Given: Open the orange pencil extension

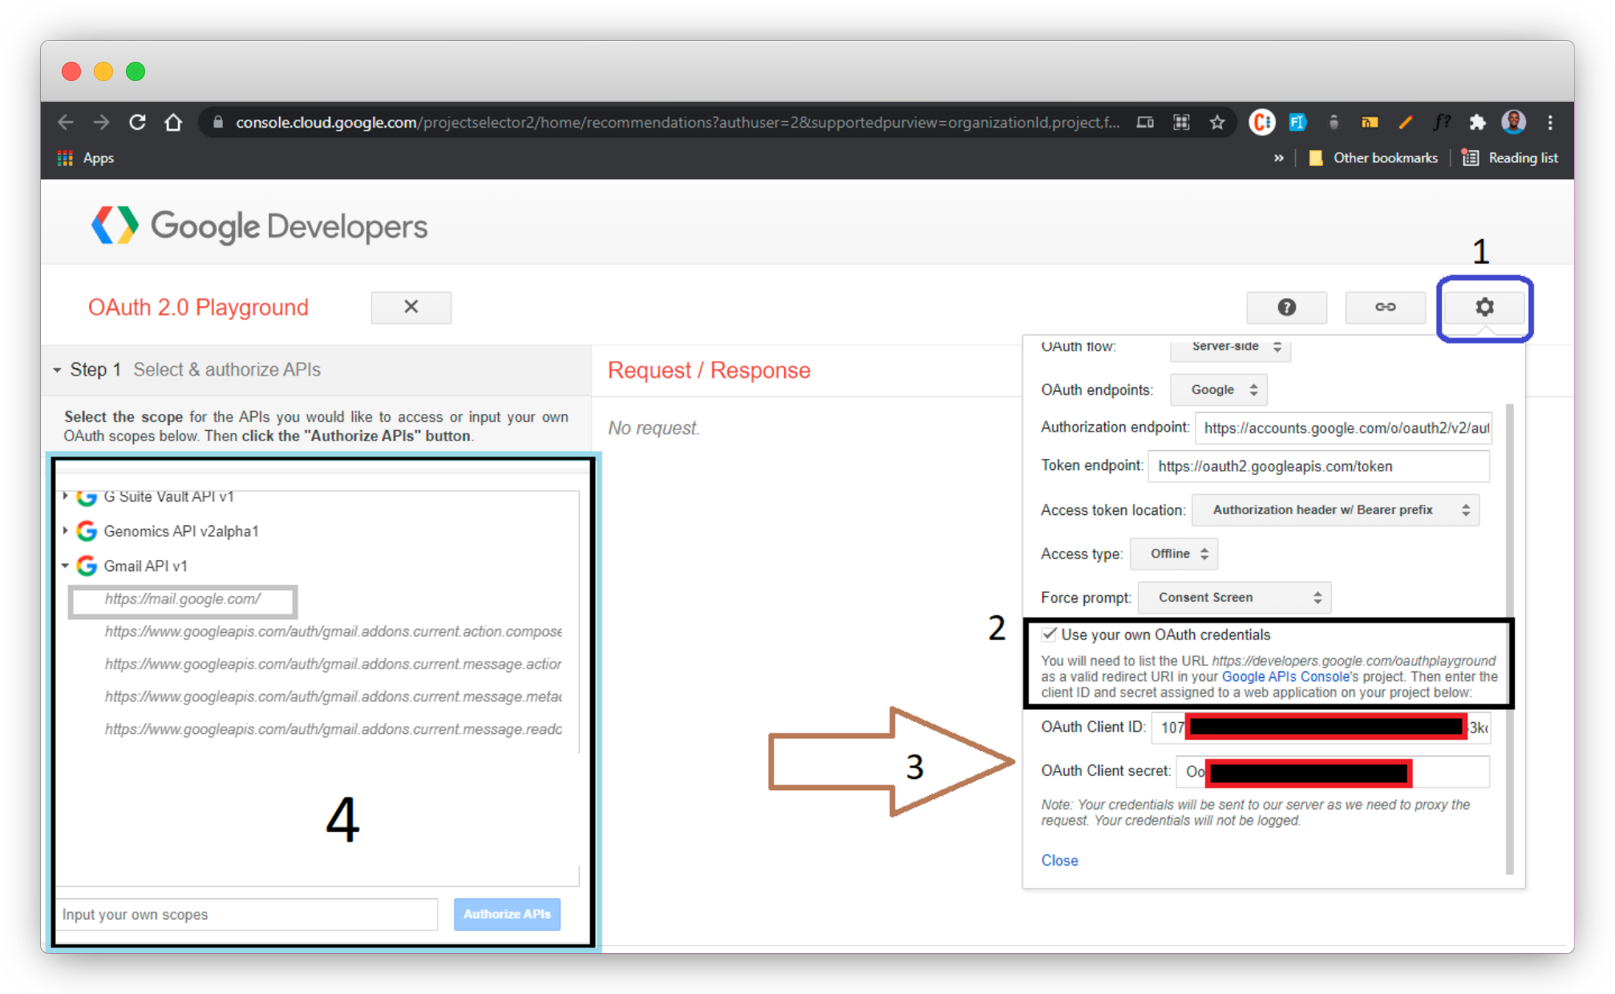Looking at the screenshot, I should pyautogui.click(x=1406, y=122).
